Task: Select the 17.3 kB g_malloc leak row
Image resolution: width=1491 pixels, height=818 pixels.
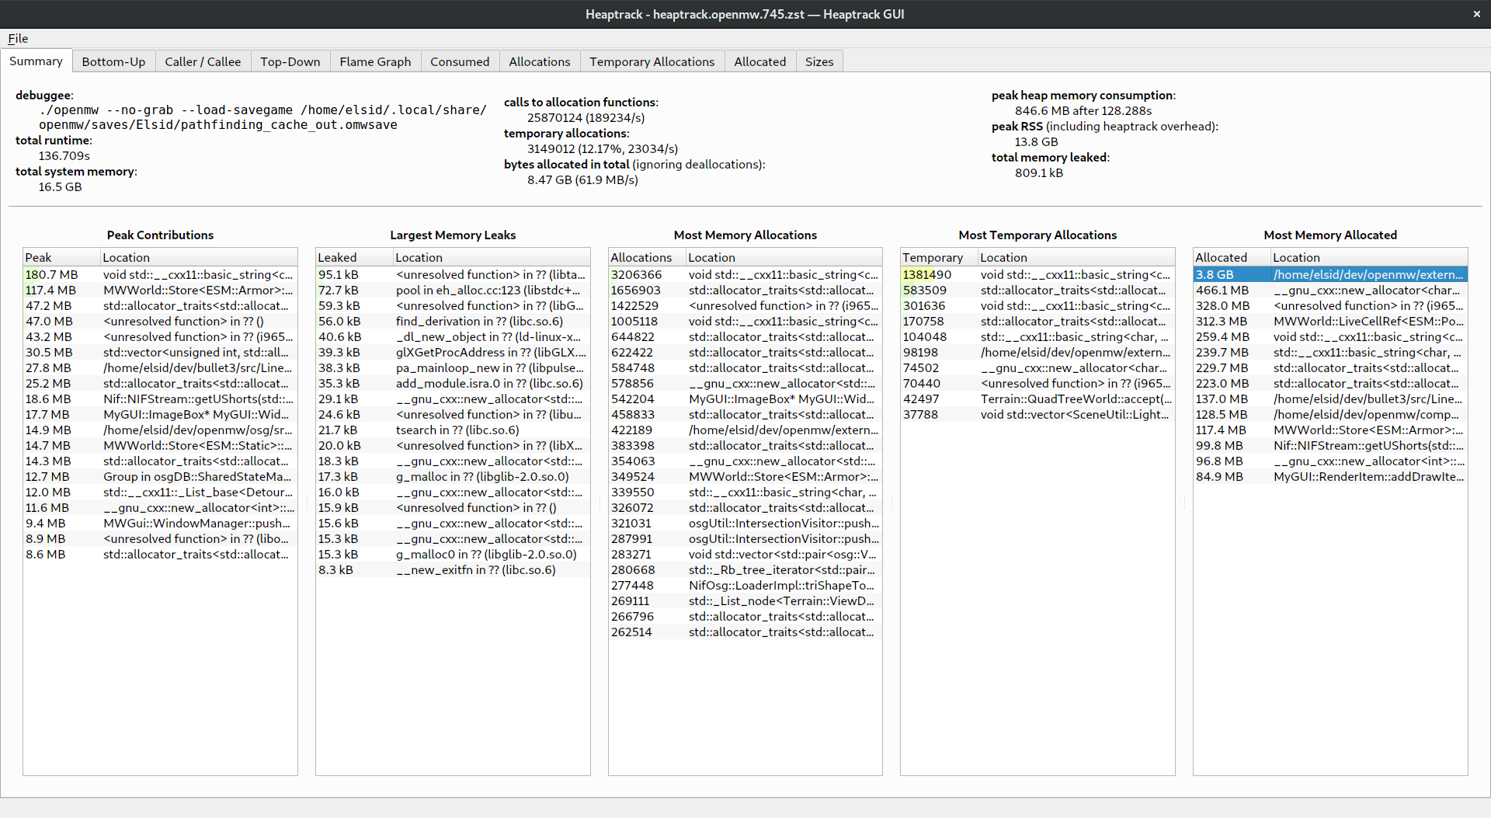Action: click(x=453, y=476)
